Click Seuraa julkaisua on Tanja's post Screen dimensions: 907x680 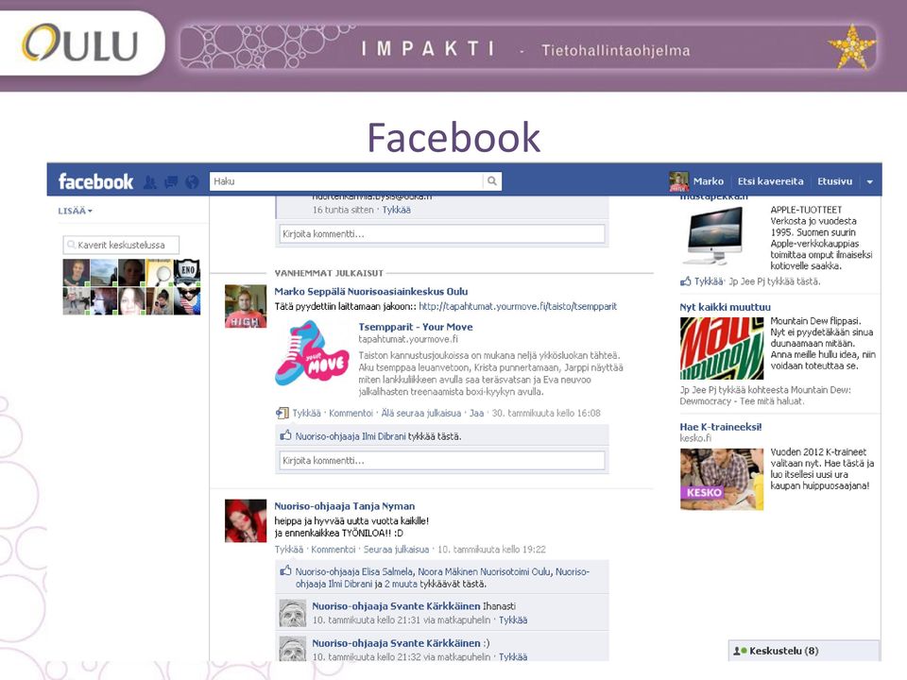pyautogui.click(x=396, y=550)
